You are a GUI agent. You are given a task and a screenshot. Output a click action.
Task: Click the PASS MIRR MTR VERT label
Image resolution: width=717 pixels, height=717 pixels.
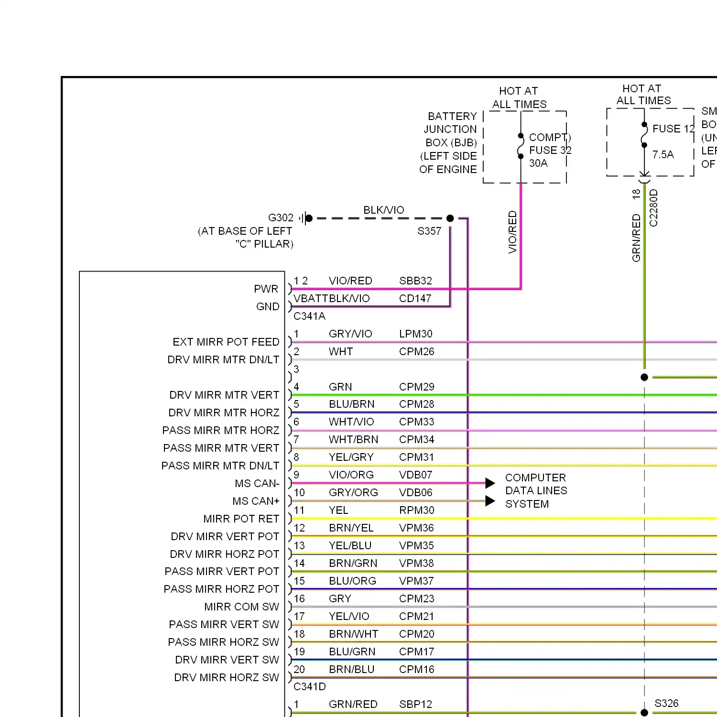[x=221, y=448]
